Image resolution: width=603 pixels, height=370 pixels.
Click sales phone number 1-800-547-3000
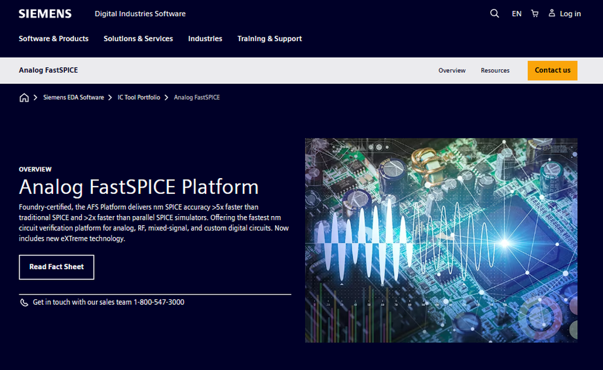pos(159,302)
